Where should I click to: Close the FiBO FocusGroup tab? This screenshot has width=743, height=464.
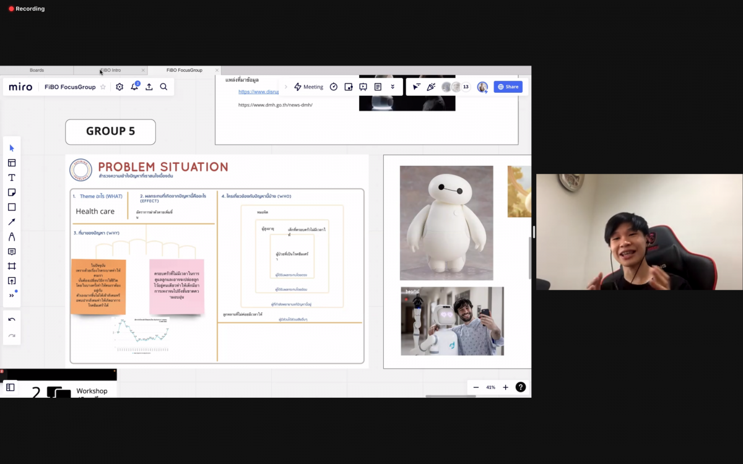(217, 71)
